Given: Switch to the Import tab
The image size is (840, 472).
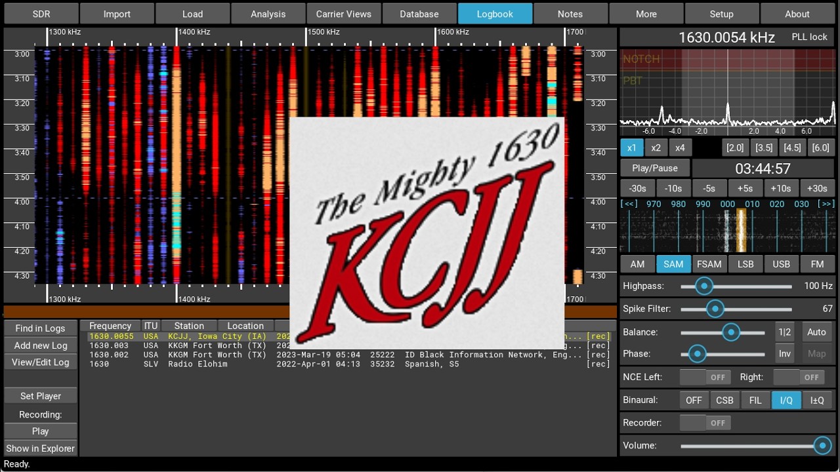Looking at the screenshot, I should pyautogui.click(x=117, y=14).
